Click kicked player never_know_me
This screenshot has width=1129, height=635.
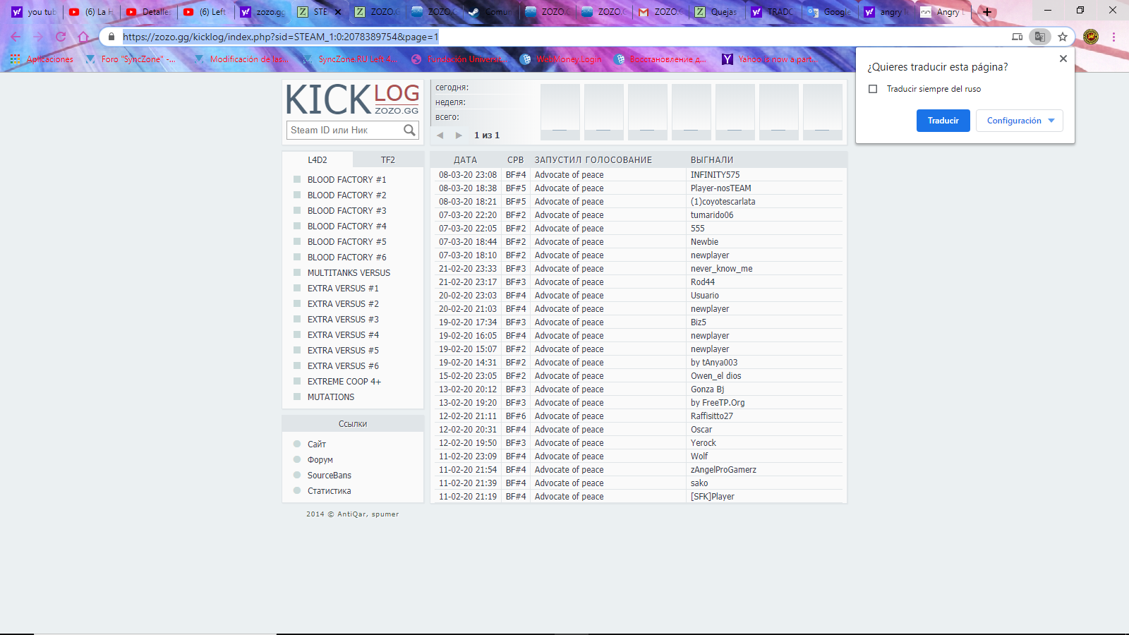722,269
